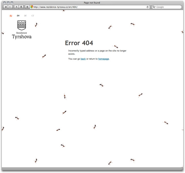The height and width of the screenshot is (173, 185).
Task: Click the browser Forward arrow button
Action: point(10,7)
